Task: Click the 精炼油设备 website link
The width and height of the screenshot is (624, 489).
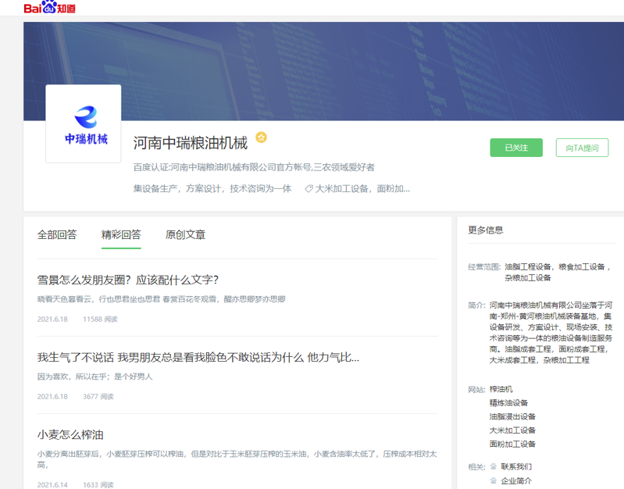Action: click(x=508, y=402)
